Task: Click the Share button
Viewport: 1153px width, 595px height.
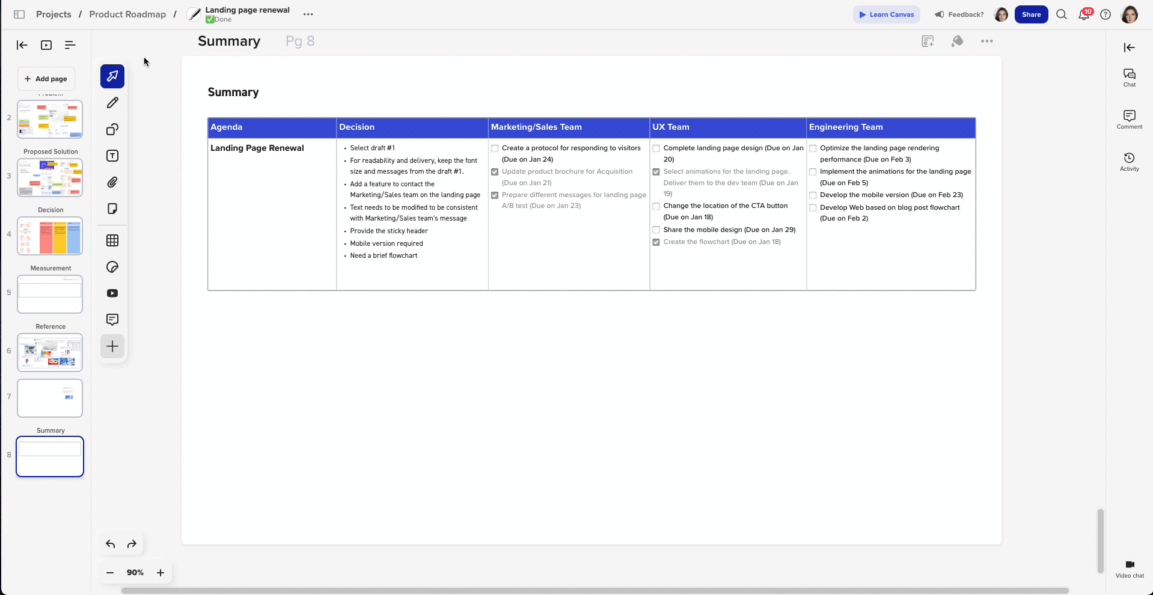Action: [x=1031, y=14]
